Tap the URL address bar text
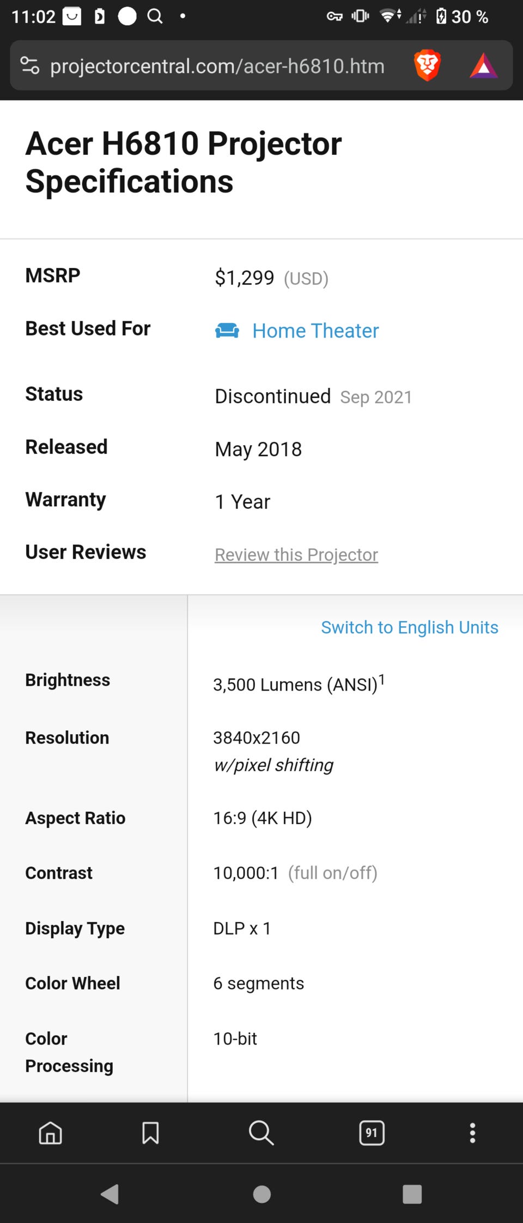The width and height of the screenshot is (523, 1223). coord(217,66)
